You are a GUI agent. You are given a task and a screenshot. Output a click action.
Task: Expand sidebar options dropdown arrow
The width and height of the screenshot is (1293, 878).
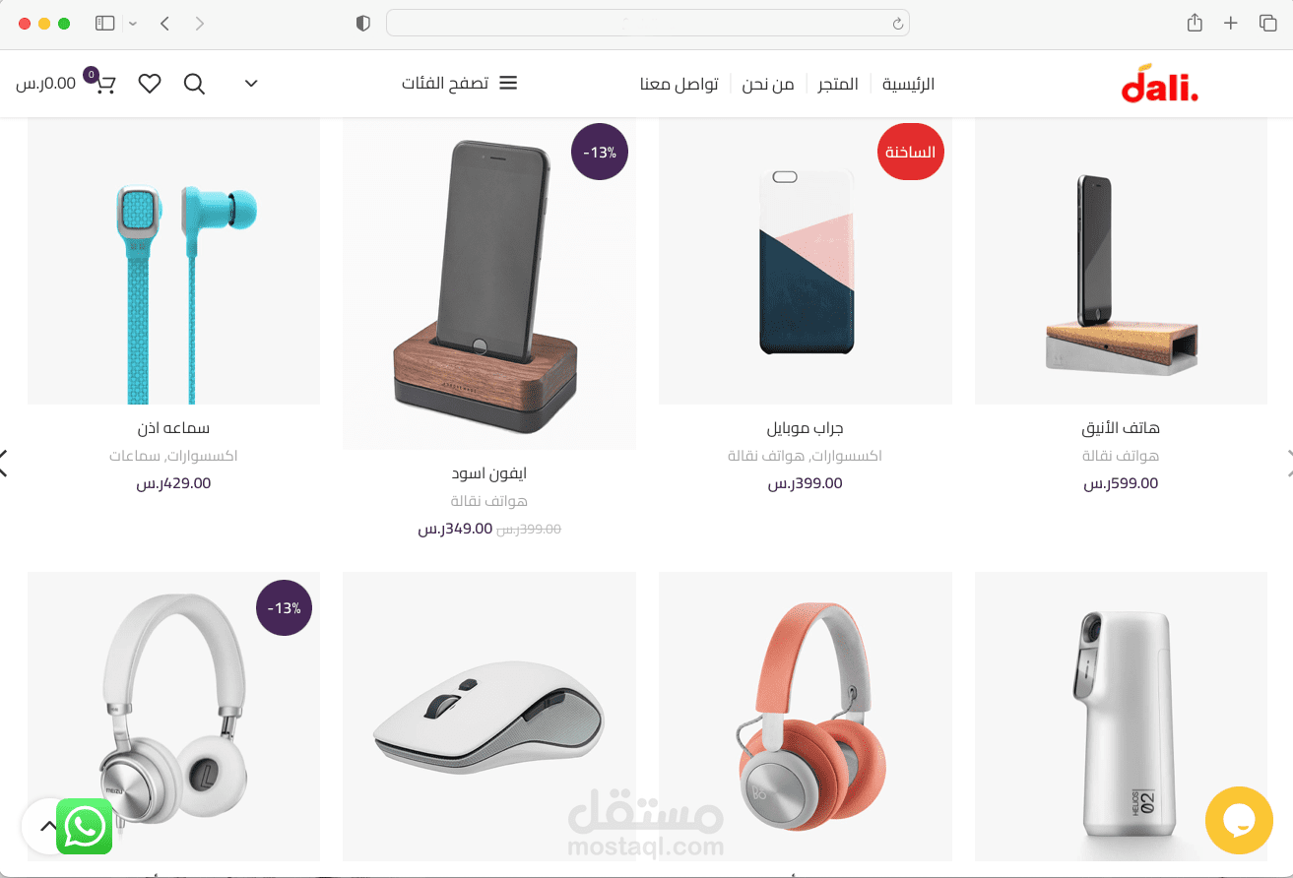pyautogui.click(x=133, y=23)
